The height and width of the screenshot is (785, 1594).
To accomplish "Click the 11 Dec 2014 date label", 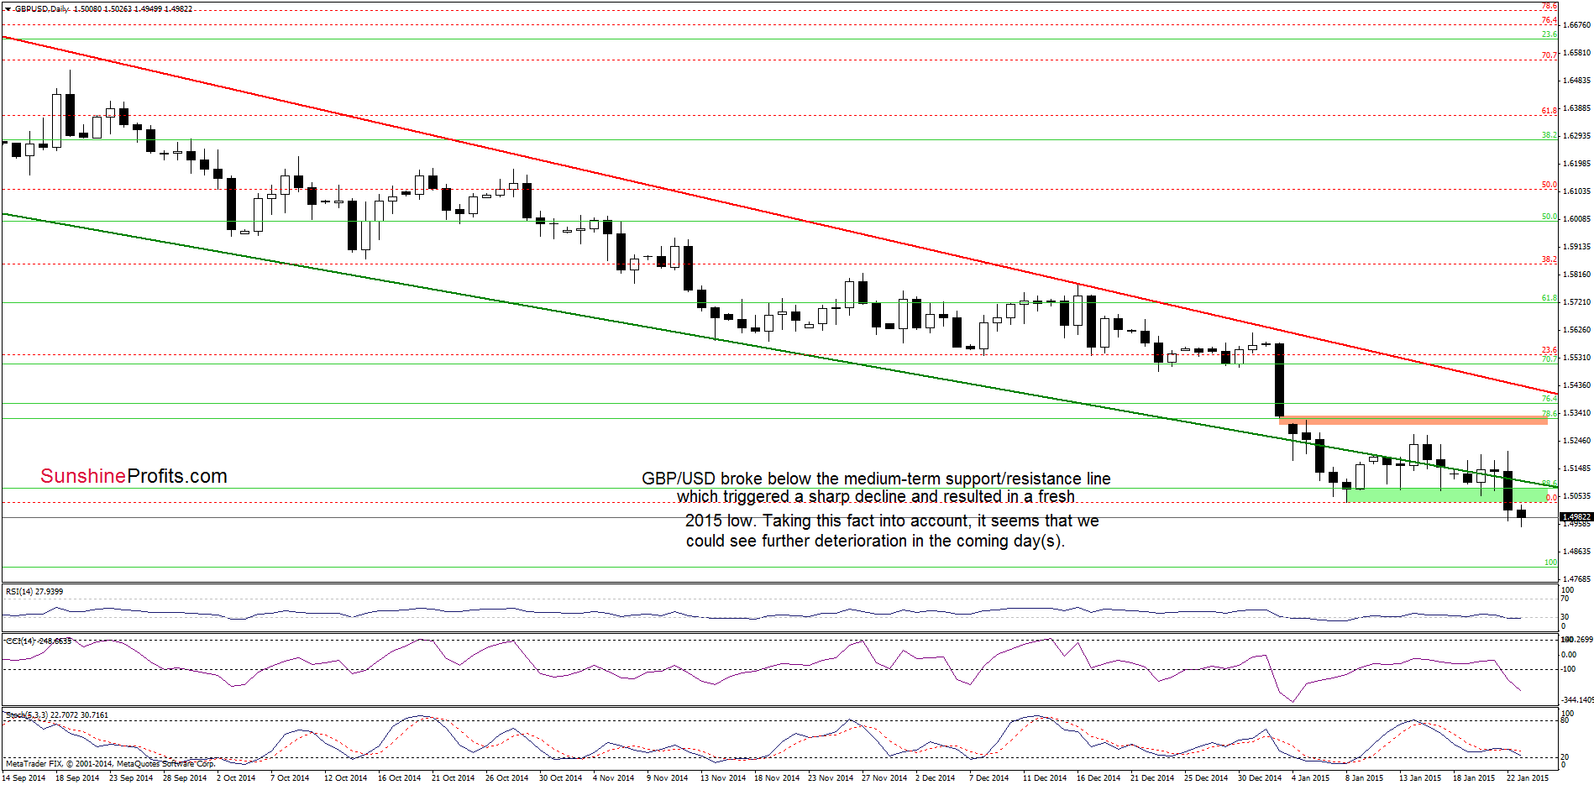I will 1044,778.
